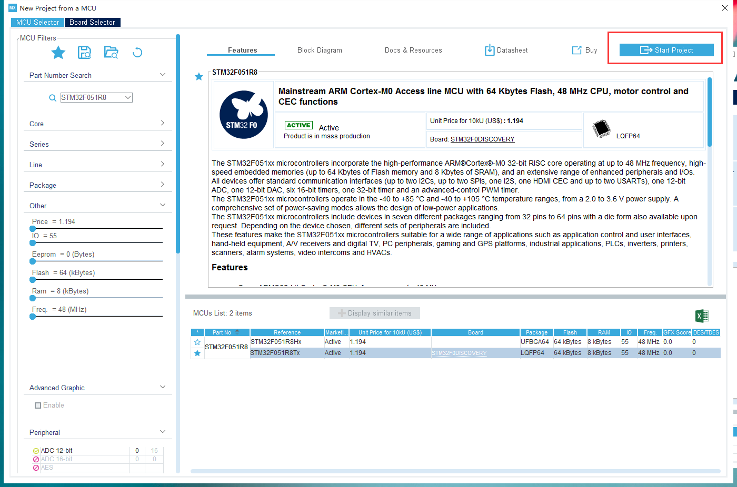Viewport: 737px width, 487px height.
Task: Expand the Line filter section
Action: pos(163,164)
